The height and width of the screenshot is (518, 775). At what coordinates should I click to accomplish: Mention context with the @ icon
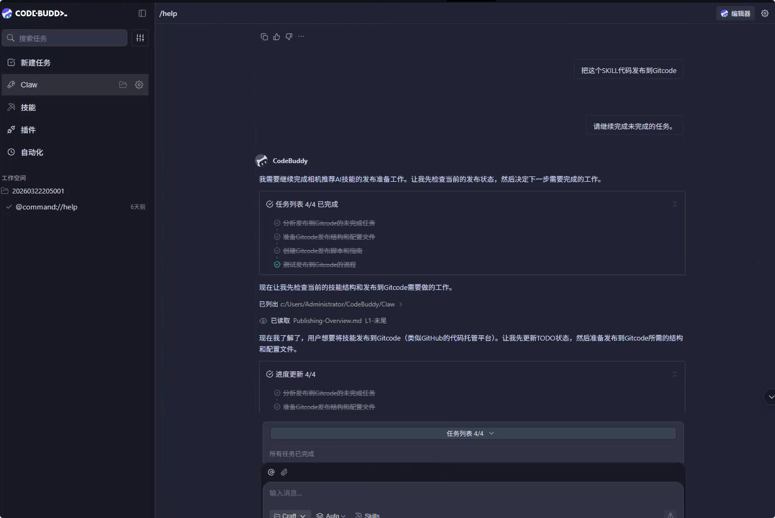pos(271,472)
